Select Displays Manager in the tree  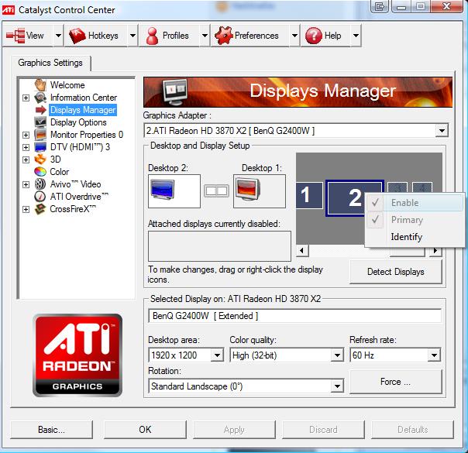coord(83,110)
